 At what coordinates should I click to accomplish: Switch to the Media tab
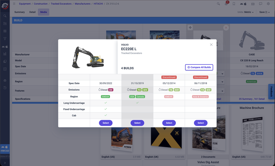43,12
